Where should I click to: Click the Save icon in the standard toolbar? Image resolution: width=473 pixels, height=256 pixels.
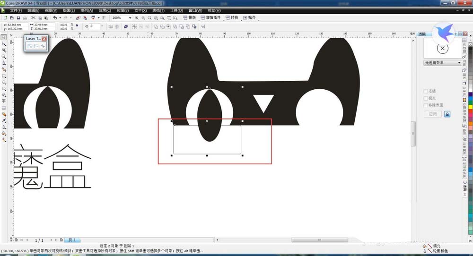pyautogui.click(x=18, y=18)
